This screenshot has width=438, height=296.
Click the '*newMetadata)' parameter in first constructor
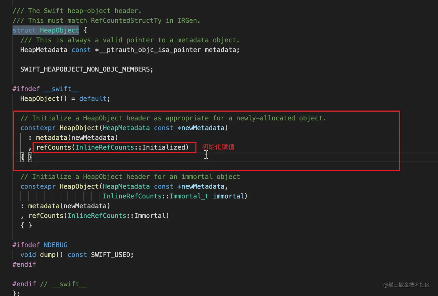coord(202,128)
